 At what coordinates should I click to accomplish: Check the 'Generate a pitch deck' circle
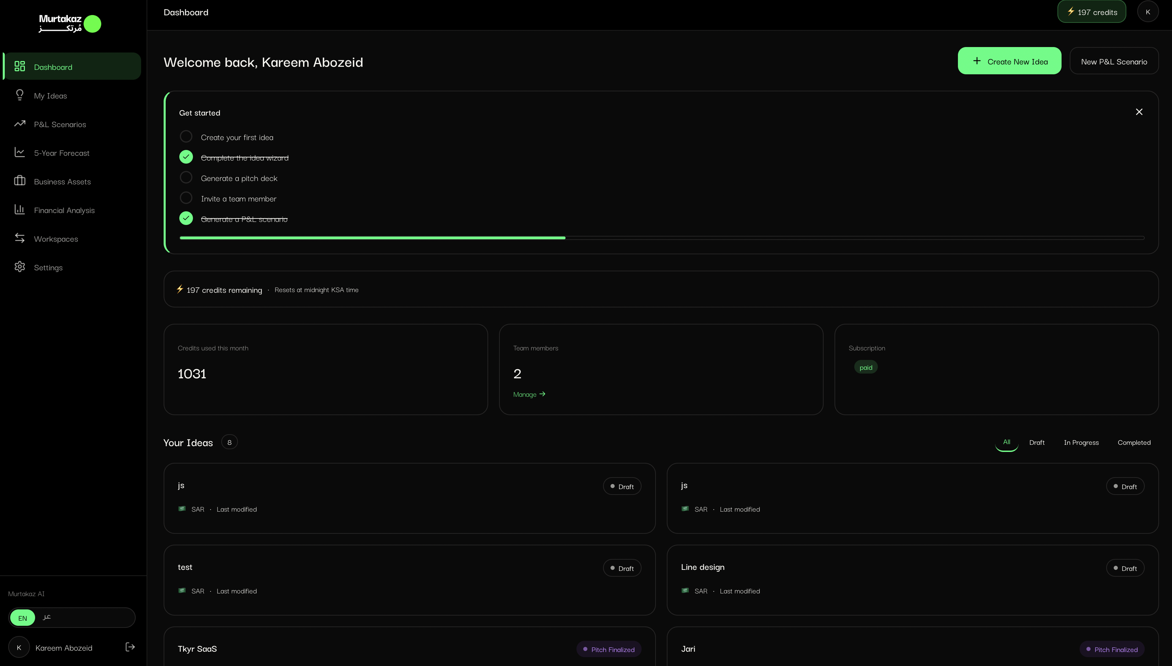coord(186,178)
